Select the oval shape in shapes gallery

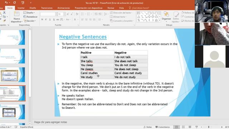coord(153,13)
